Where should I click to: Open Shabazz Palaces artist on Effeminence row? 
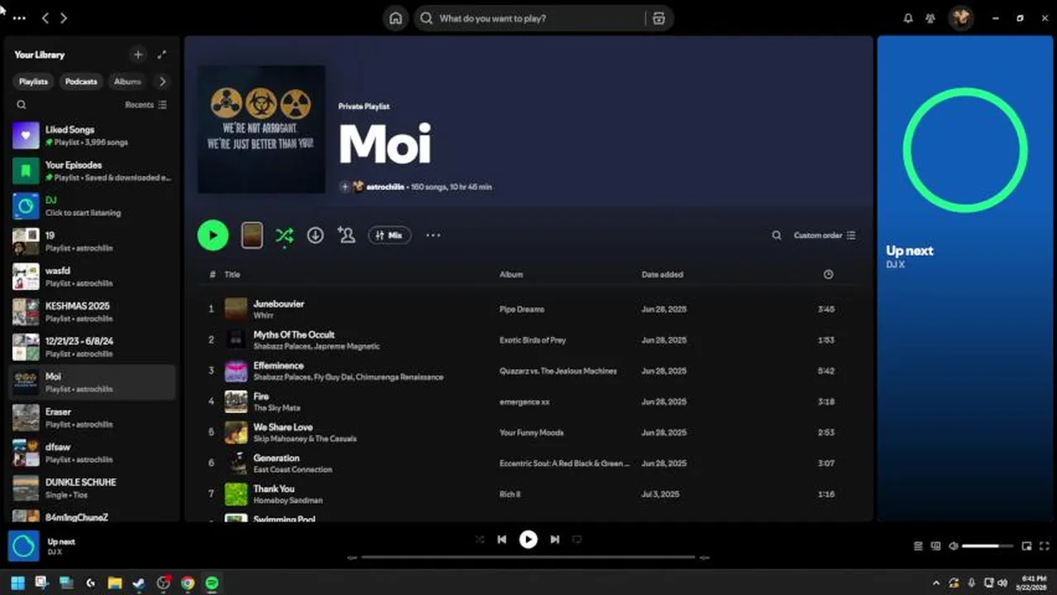[281, 377]
